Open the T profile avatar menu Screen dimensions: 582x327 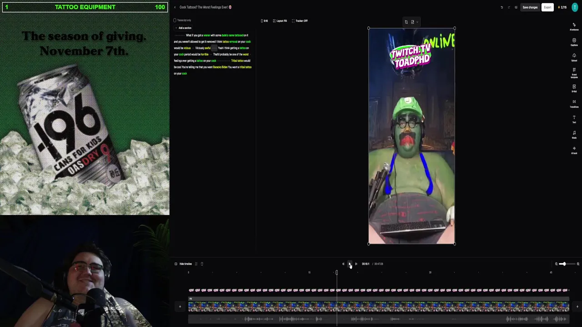(575, 7)
